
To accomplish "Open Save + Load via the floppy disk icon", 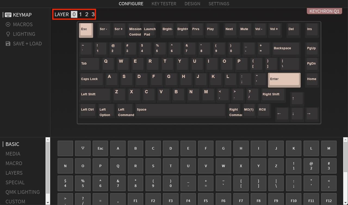I will pyautogui.click(x=8, y=43).
